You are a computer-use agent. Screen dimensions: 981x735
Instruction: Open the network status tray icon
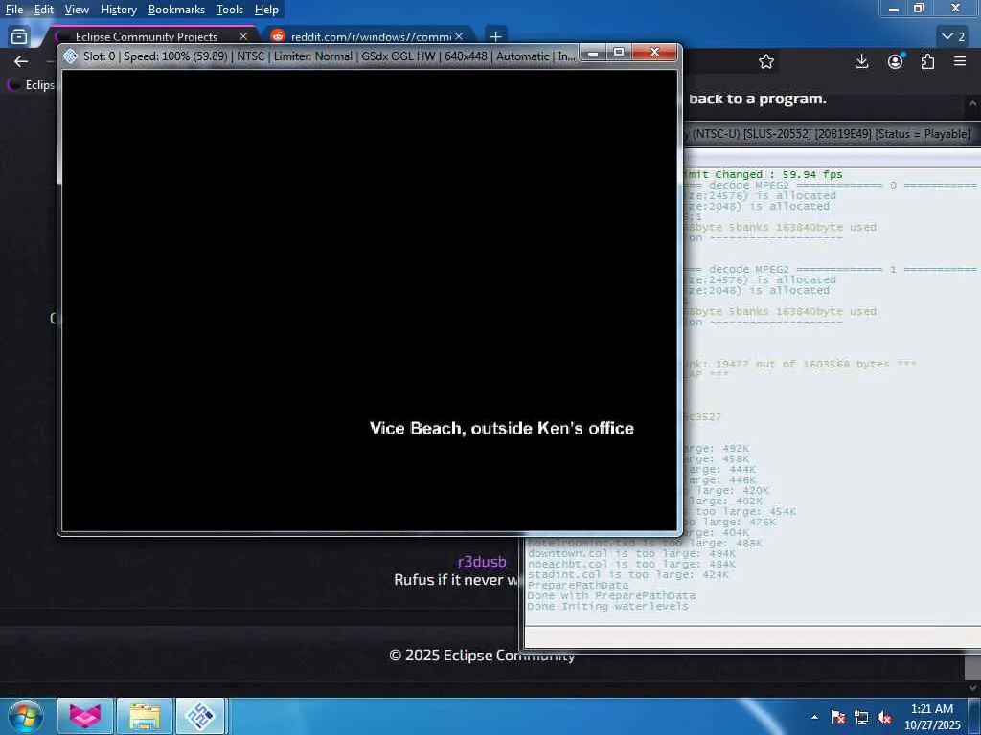861,717
